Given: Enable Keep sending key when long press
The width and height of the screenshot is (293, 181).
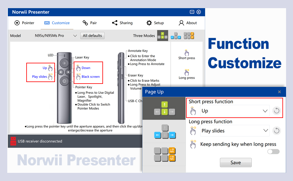Looking at the screenshot, I should pyautogui.click(x=273, y=151).
